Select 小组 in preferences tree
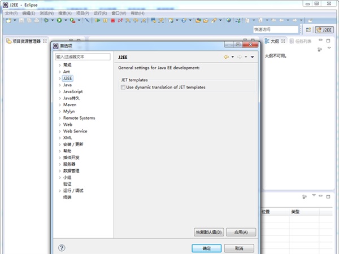 pos(67,177)
